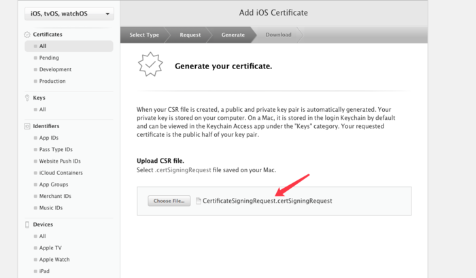Click the Certificates section badge icon
Screen dimensions: 476x278
(27, 35)
